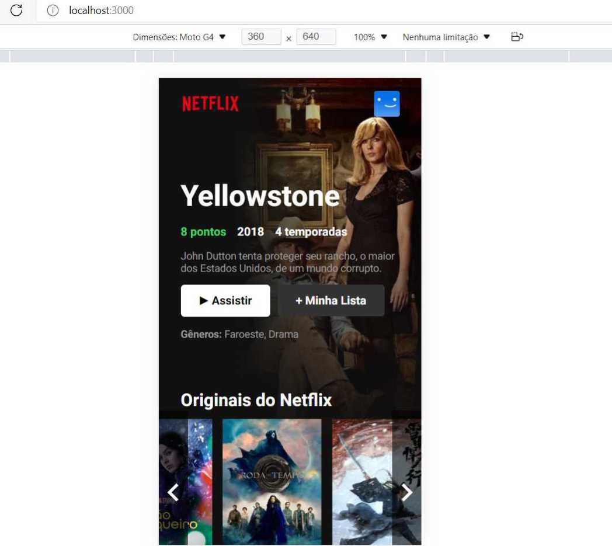Click the responsive media-query ruler bar
The image size is (612, 546).
click(x=306, y=56)
